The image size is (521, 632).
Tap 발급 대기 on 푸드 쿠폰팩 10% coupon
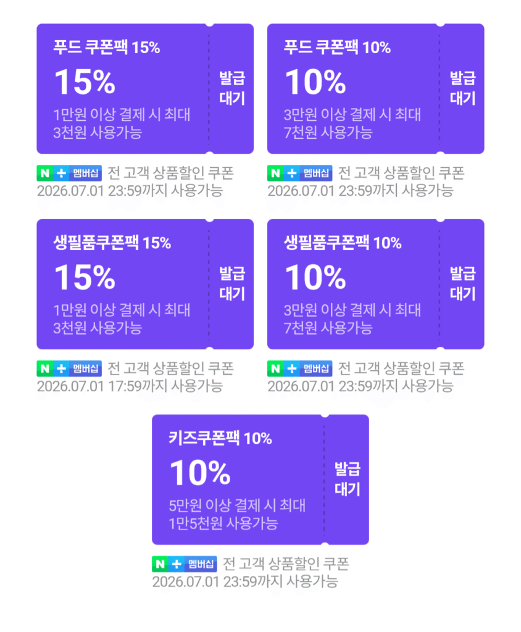[462, 88]
